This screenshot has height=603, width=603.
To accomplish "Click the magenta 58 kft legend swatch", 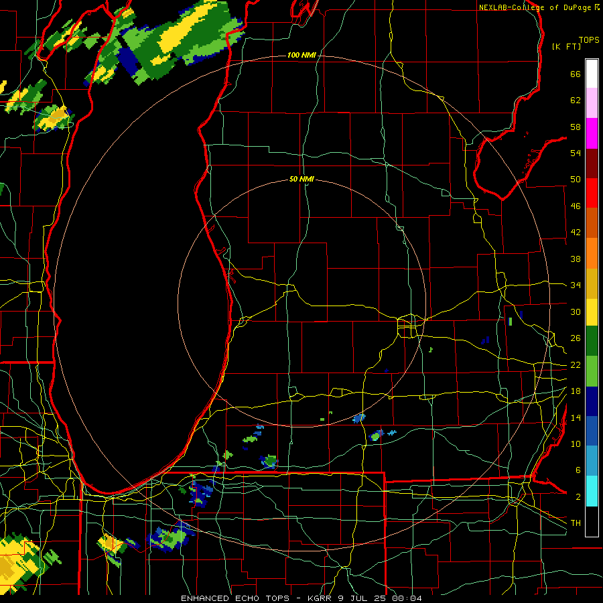I will click(592, 133).
